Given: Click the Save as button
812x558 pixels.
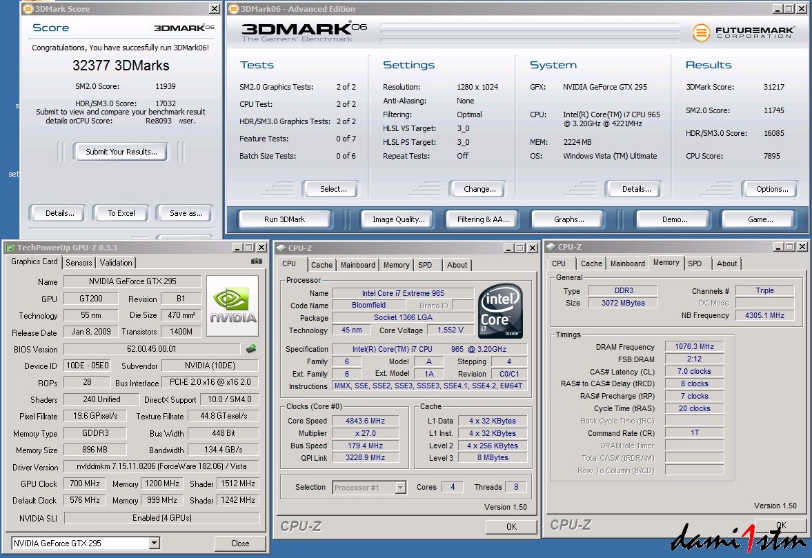Looking at the screenshot, I should pyautogui.click(x=186, y=212).
